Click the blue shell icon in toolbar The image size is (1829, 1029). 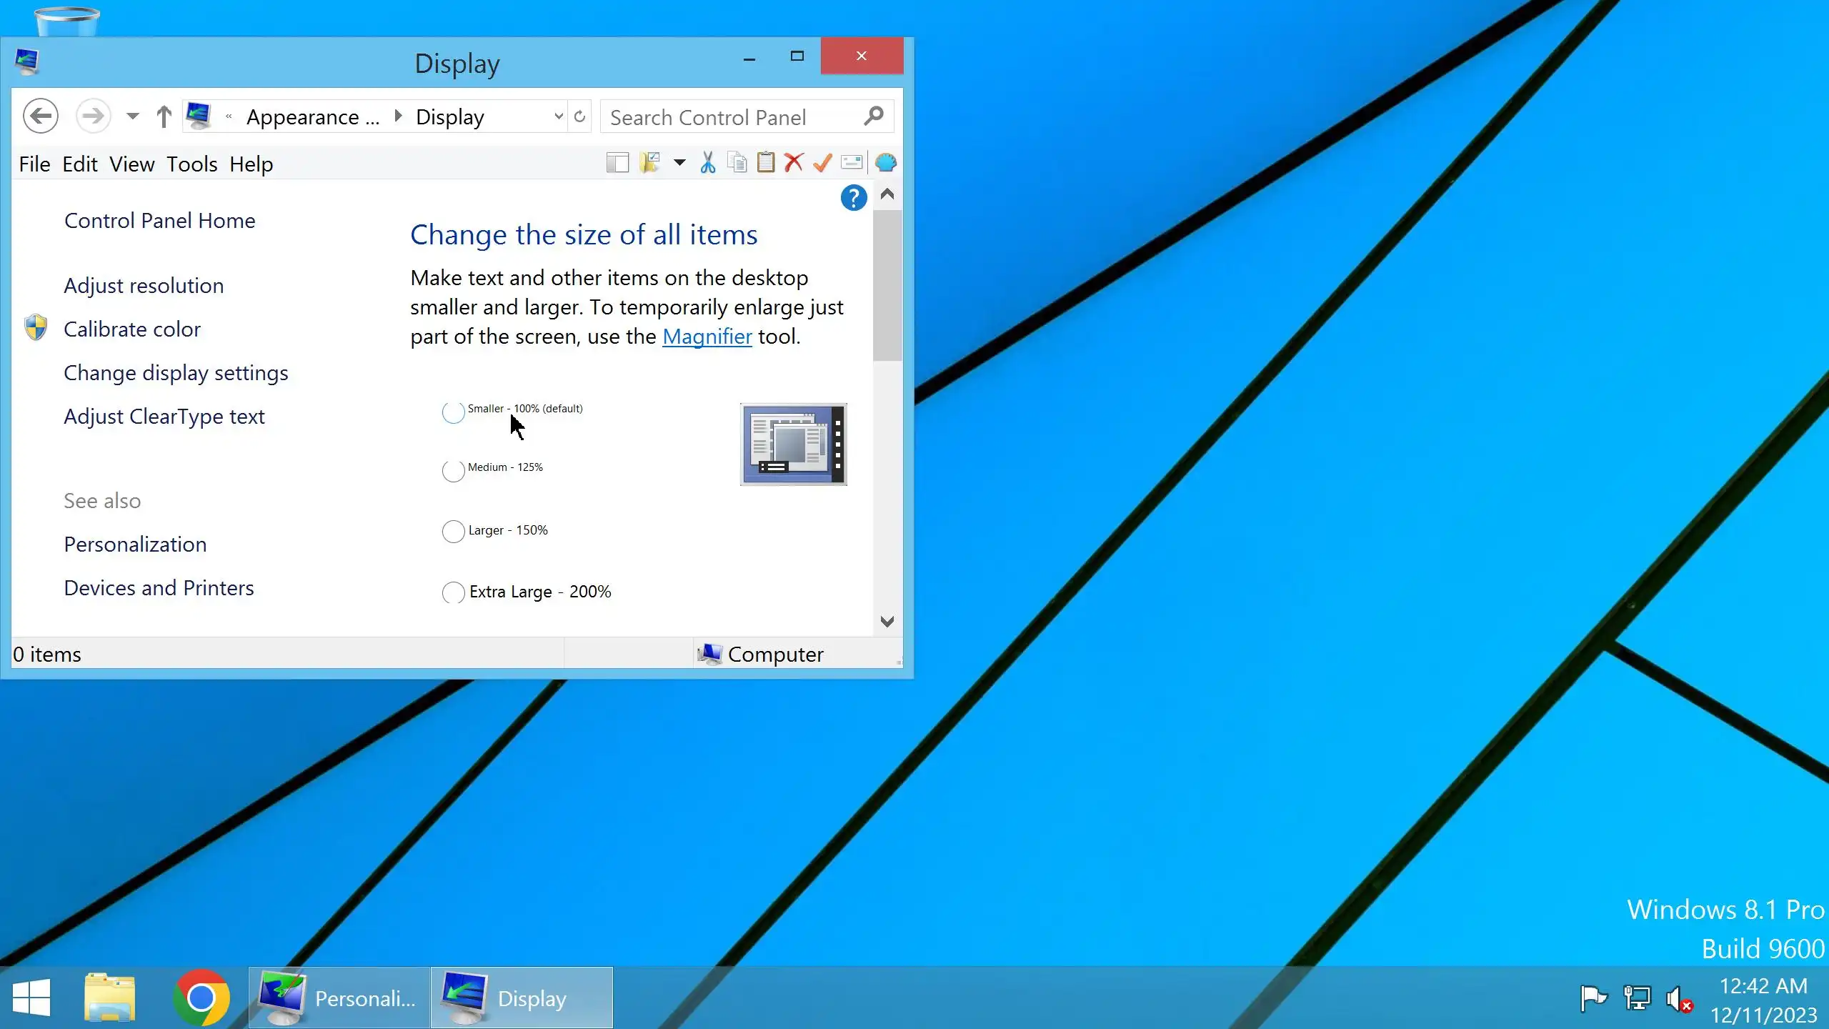pos(886,163)
